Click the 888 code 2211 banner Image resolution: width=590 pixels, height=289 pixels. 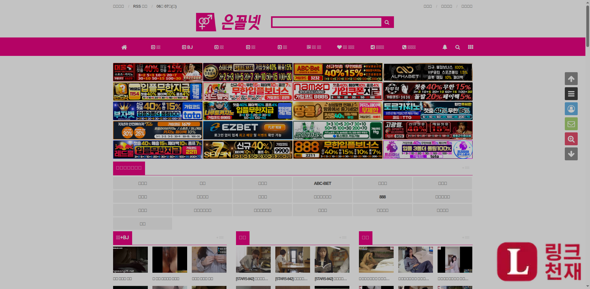pos(338,150)
